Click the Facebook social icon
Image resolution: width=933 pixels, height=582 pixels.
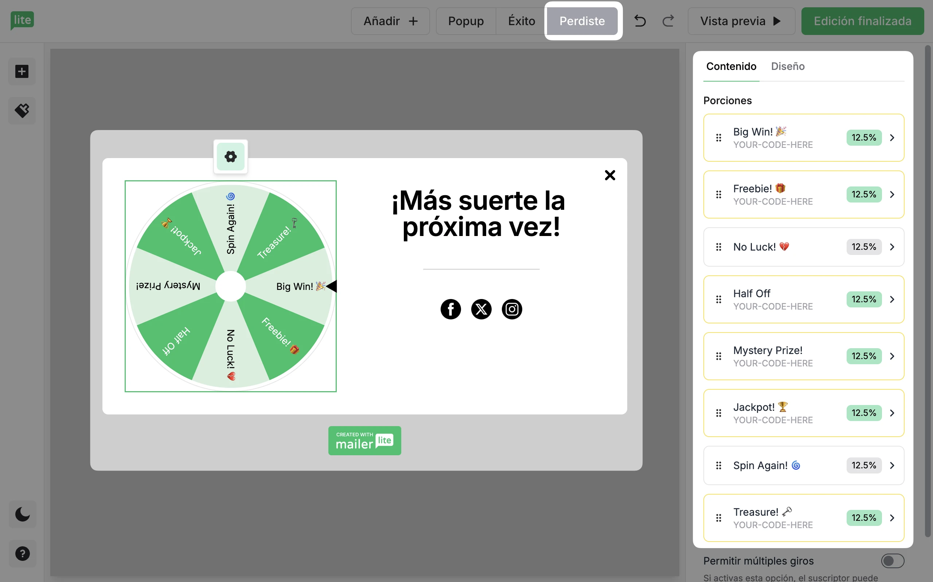coord(450,309)
